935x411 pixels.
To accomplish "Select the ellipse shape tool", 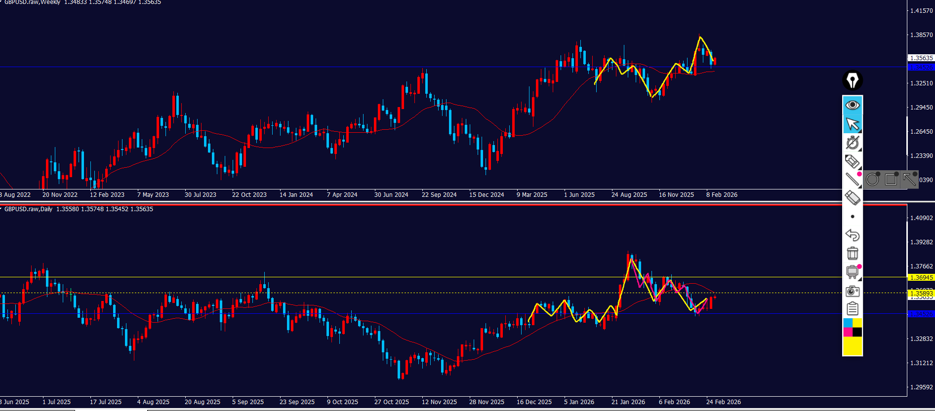I will point(873,180).
